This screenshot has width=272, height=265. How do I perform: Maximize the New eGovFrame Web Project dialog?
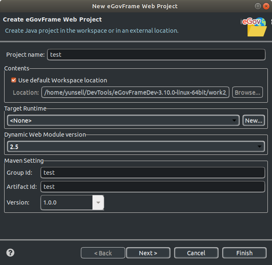258,6
